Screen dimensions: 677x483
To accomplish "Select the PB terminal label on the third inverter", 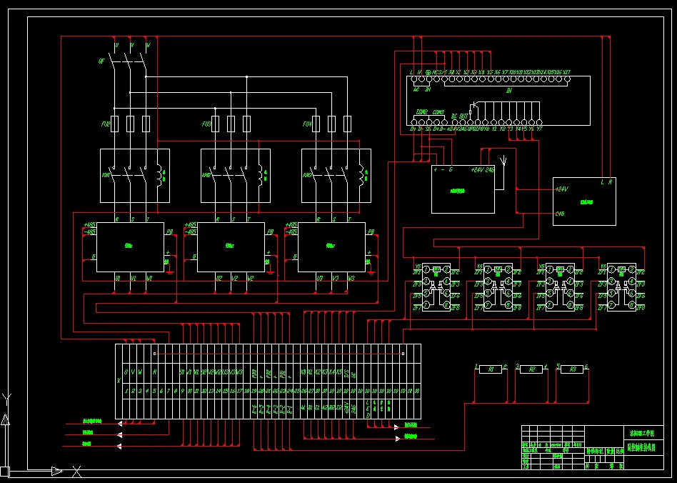I will tap(371, 232).
